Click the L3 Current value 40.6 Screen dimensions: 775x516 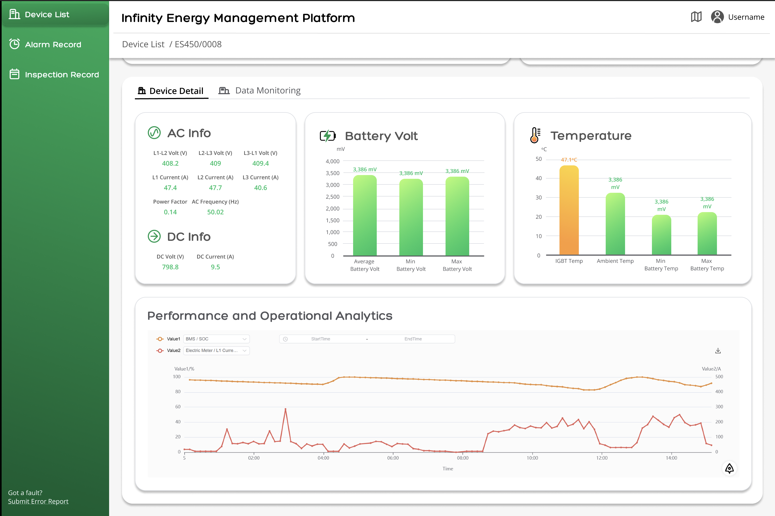[260, 188]
